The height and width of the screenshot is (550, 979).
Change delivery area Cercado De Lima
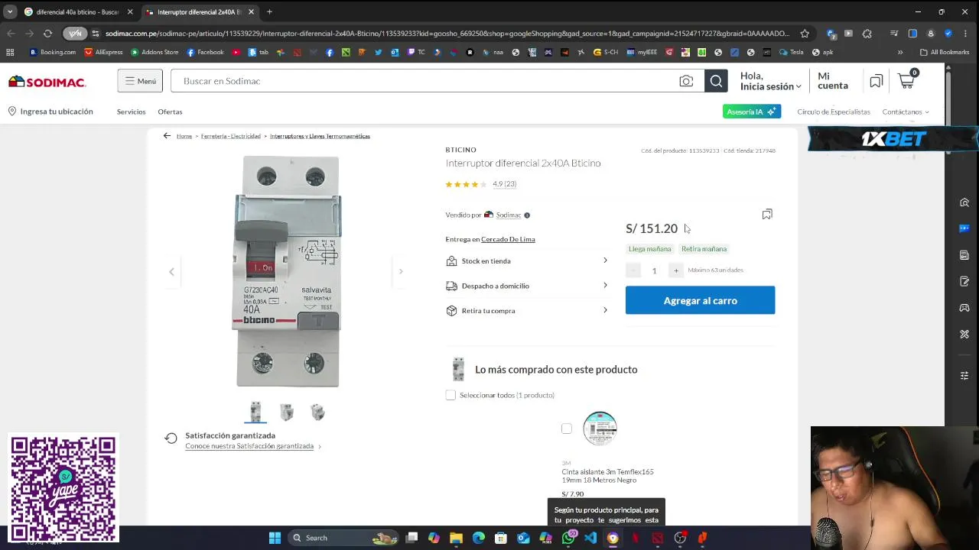click(508, 239)
